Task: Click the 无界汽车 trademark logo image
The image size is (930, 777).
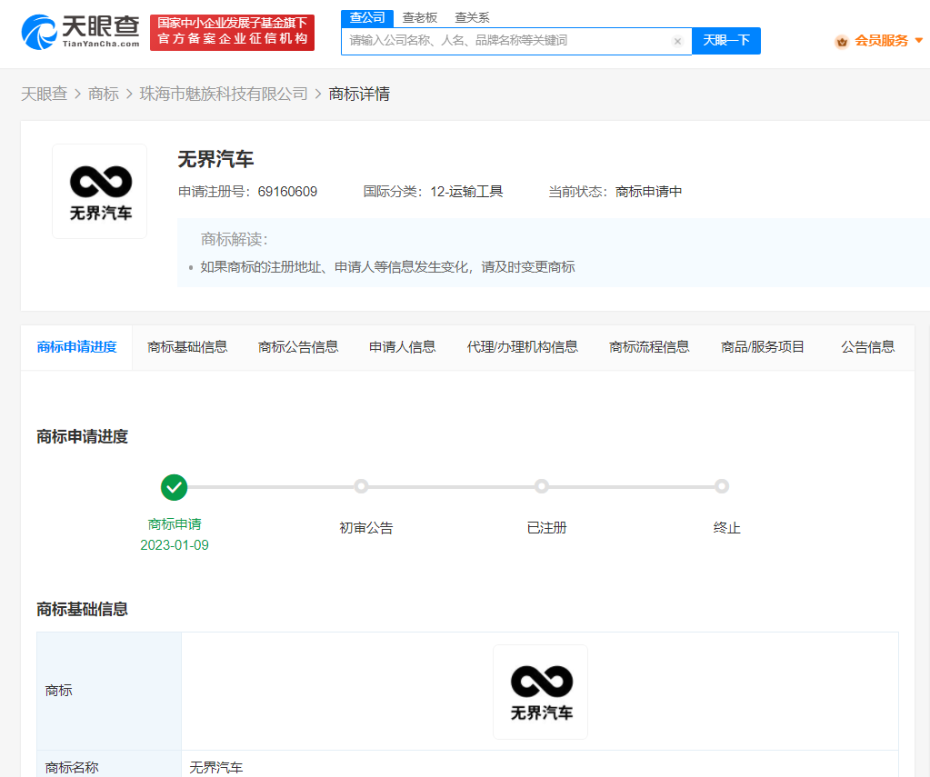Action: coord(99,191)
